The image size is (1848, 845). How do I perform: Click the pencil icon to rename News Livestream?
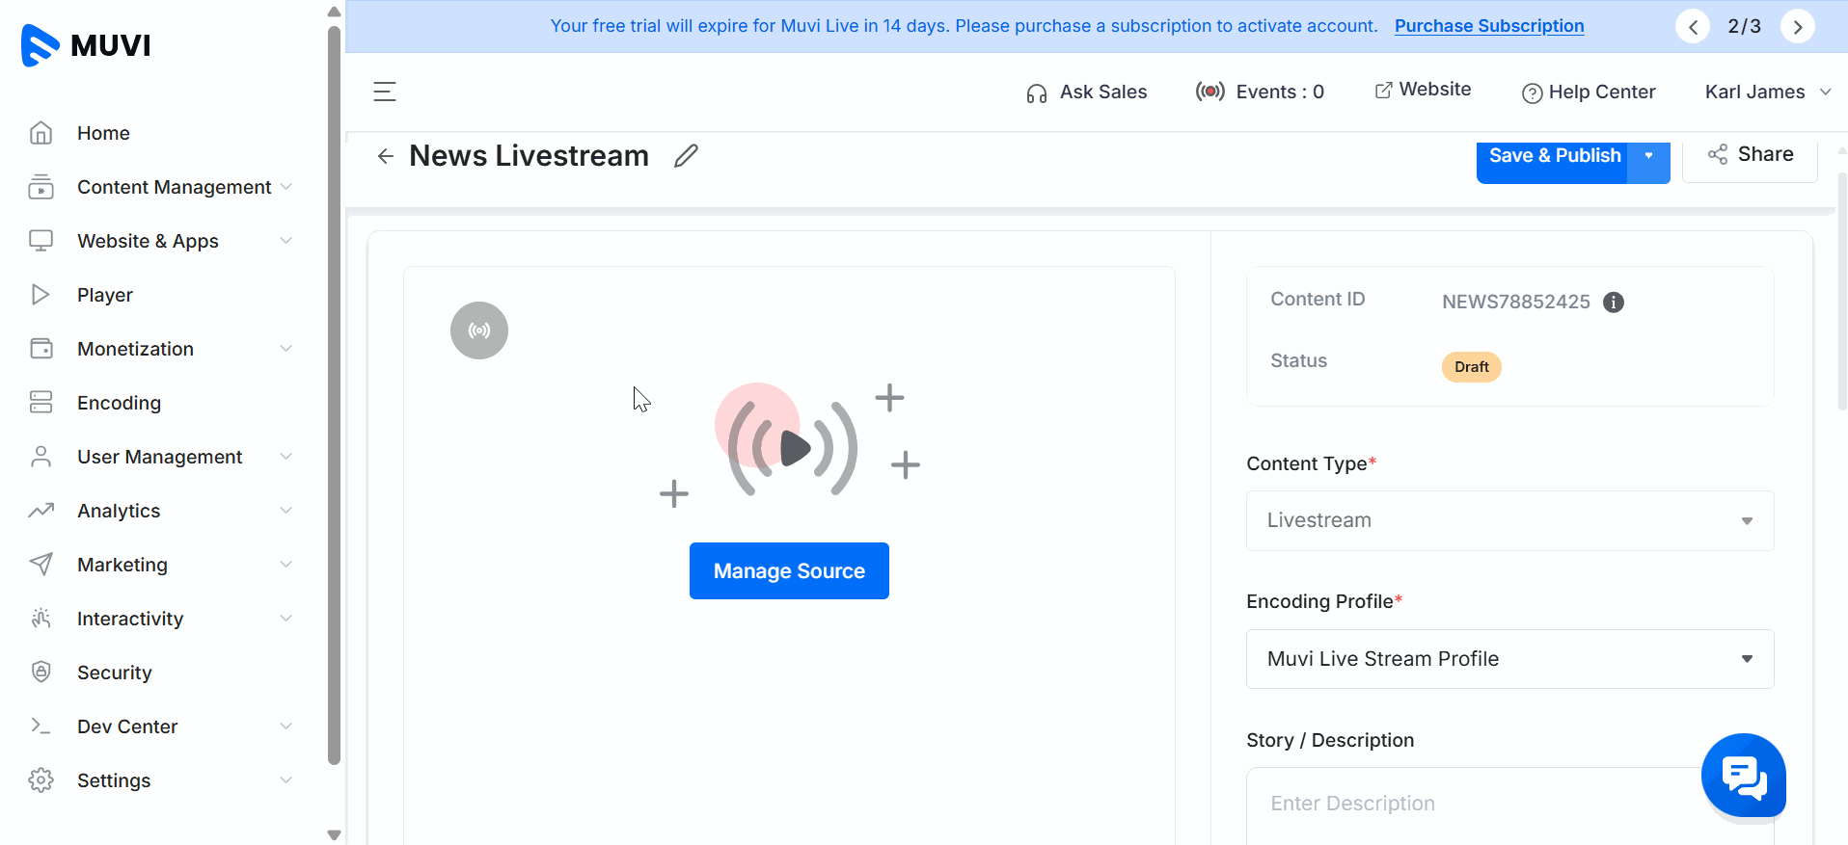686,156
